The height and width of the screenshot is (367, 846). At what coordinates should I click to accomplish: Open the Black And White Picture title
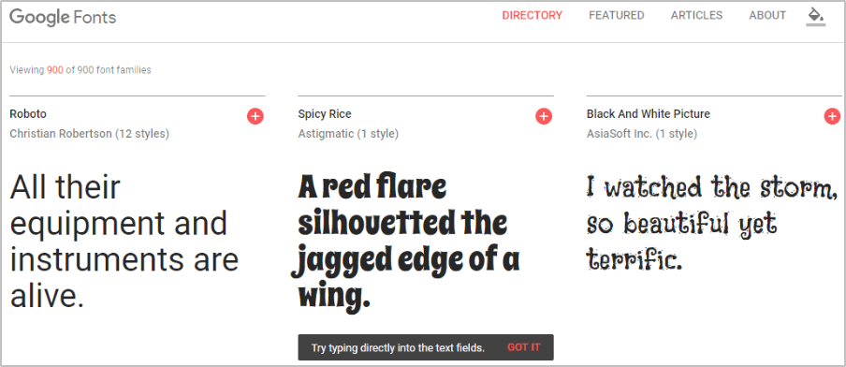point(648,114)
